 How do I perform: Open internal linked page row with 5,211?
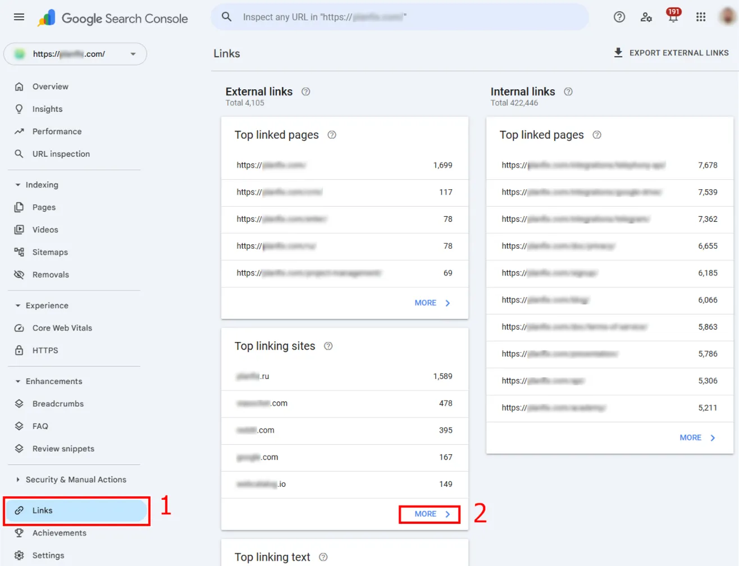610,408
